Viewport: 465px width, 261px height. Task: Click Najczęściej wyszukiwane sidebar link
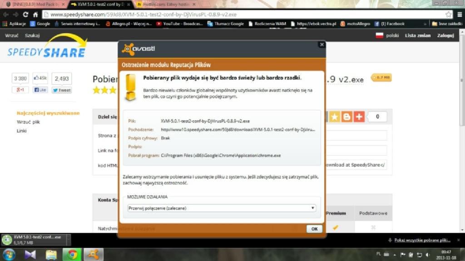[x=48, y=113]
